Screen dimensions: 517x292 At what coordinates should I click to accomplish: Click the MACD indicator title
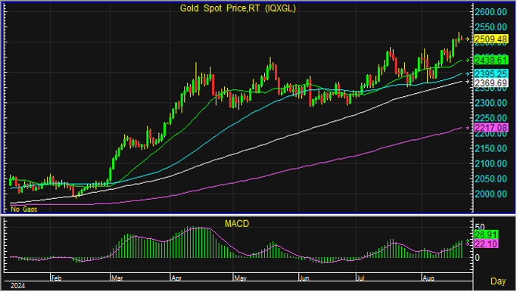pos(237,224)
